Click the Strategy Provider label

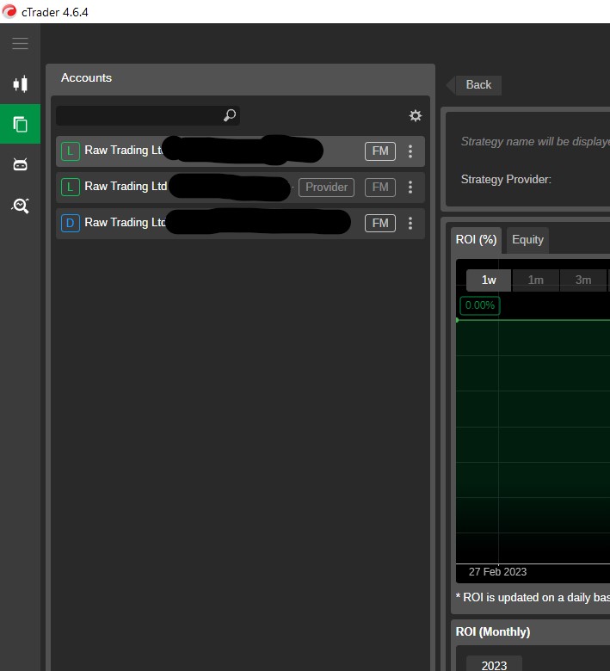tap(506, 179)
